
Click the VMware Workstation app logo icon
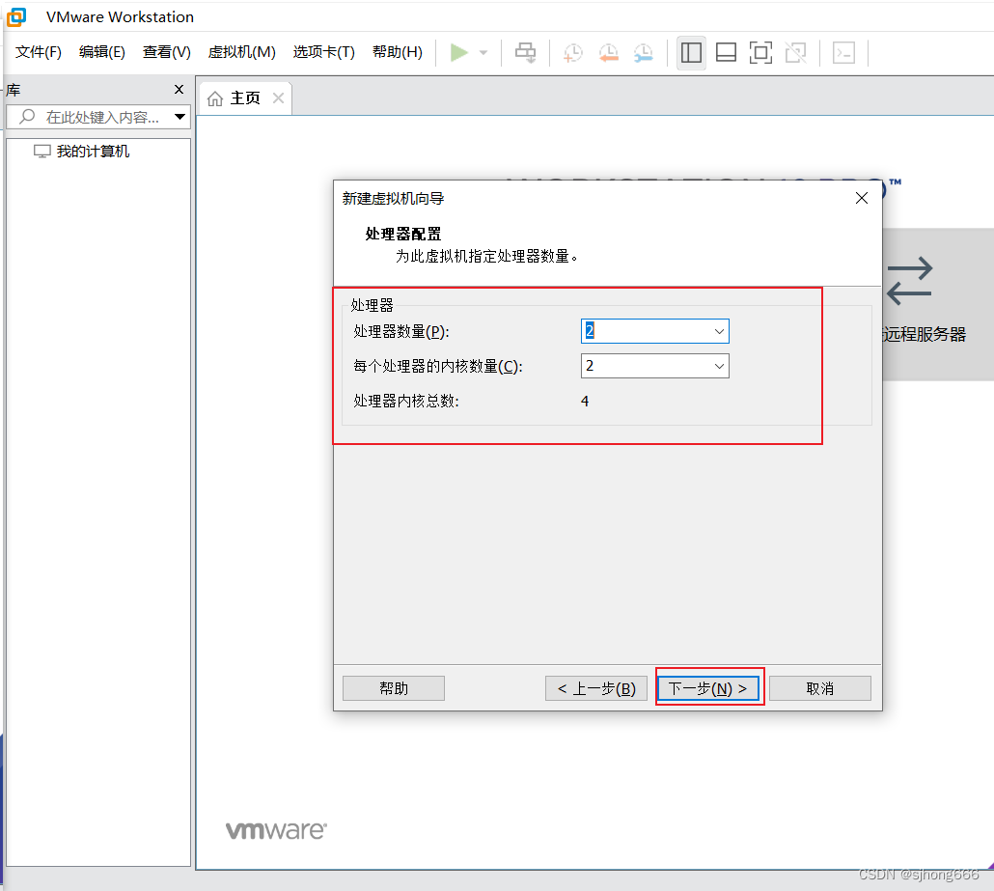click(x=15, y=16)
